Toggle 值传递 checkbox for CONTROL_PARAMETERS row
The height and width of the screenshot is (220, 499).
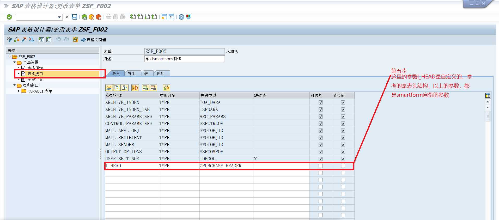(343, 124)
